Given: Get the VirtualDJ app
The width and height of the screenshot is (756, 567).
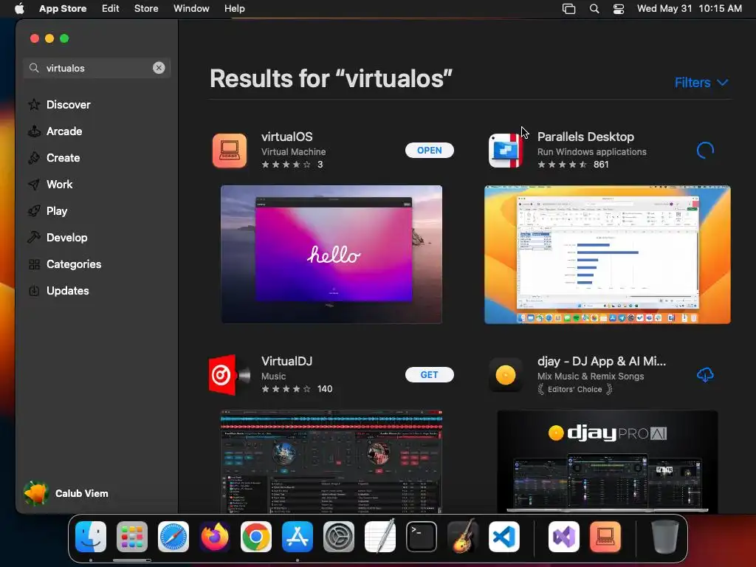Looking at the screenshot, I should click(429, 374).
